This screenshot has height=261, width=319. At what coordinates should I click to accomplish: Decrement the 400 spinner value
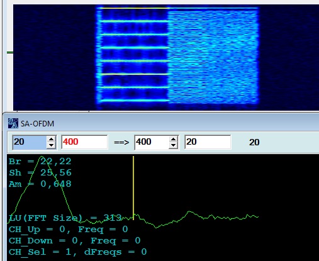[x=173, y=145]
